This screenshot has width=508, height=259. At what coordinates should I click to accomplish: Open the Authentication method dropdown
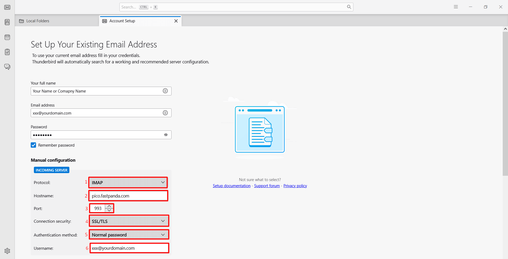[x=129, y=235]
